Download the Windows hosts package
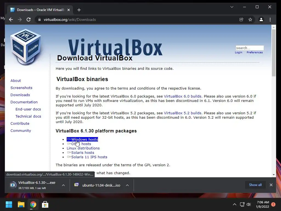This screenshot has width=281, height=211. [x=82, y=139]
